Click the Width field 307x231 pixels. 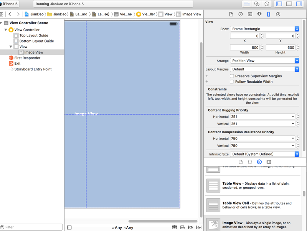tap(245, 48)
